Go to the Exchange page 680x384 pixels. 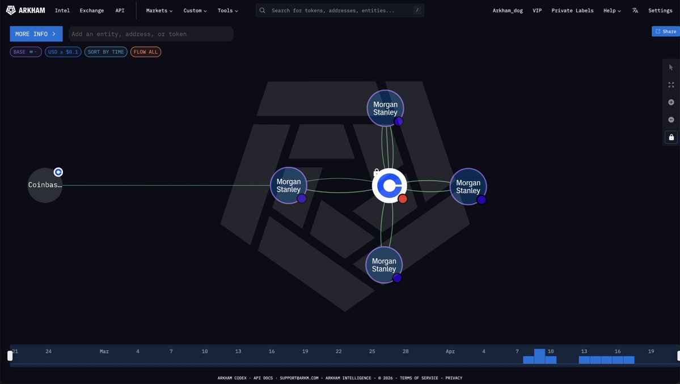click(91, 10)
